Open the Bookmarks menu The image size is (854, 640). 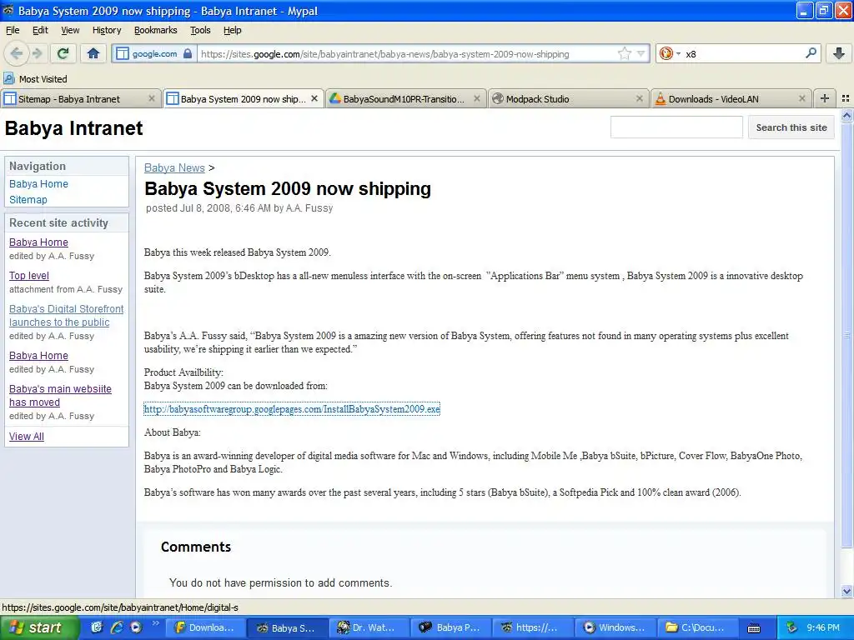[x=156, y=31]
